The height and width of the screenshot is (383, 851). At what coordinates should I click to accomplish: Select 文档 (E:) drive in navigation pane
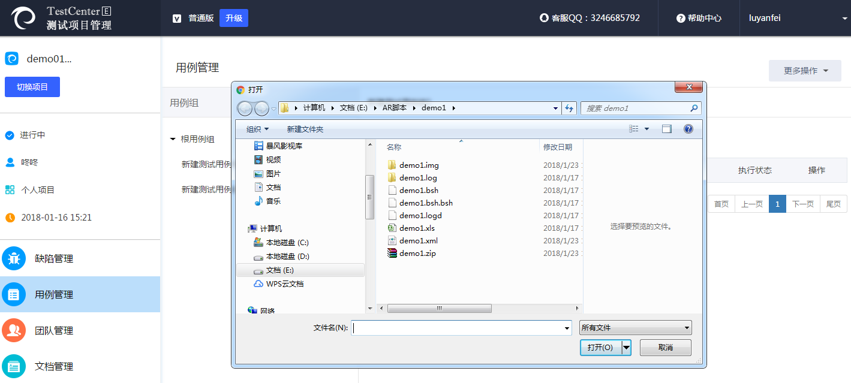279,270
